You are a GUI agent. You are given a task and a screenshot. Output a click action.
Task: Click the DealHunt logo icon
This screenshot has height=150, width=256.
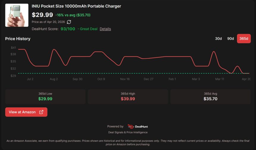click(130, 126)
